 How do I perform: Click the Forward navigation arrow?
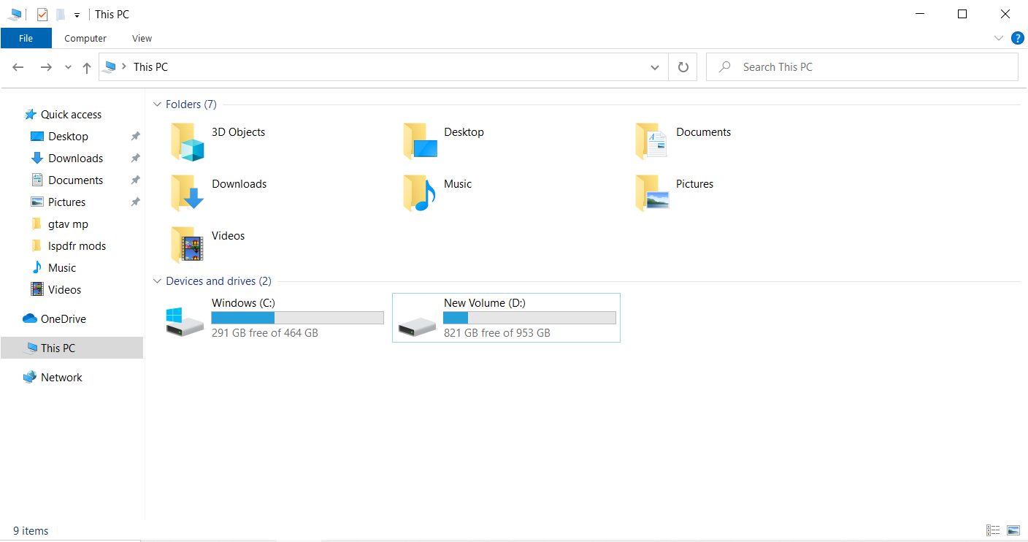[x=46, y=67]
